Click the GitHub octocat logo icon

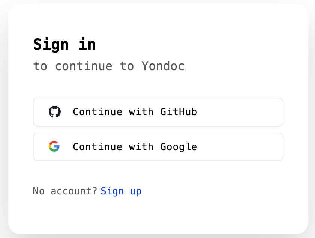pyautogui.click(x=55, y=112)
